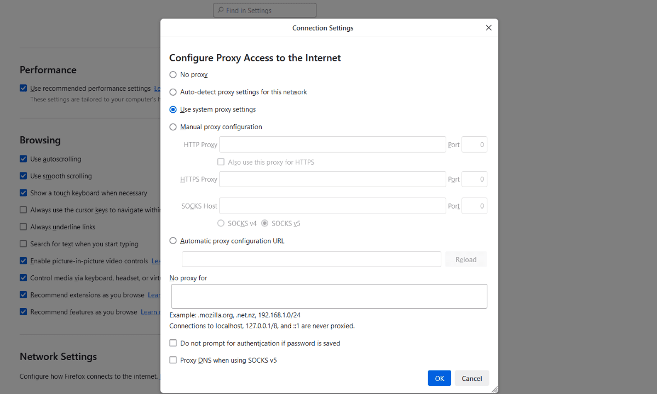The image size is (657, 394).
Task: Click the dialog resize grip at corner
Action: point(494,389)
